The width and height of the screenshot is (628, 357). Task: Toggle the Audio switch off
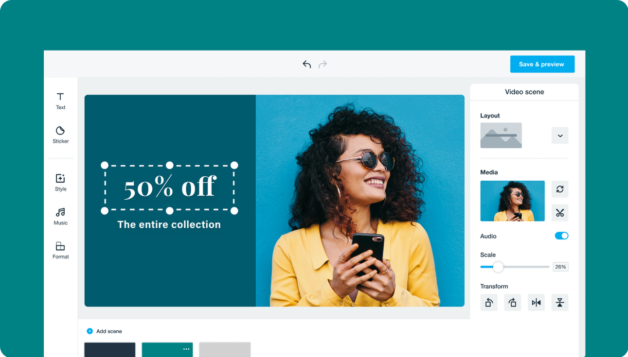[x=561, y=236]
